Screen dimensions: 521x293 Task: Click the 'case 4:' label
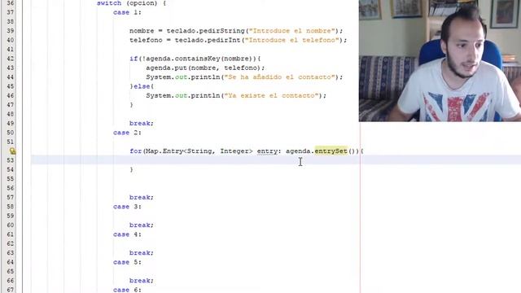[x=127, y=234]
